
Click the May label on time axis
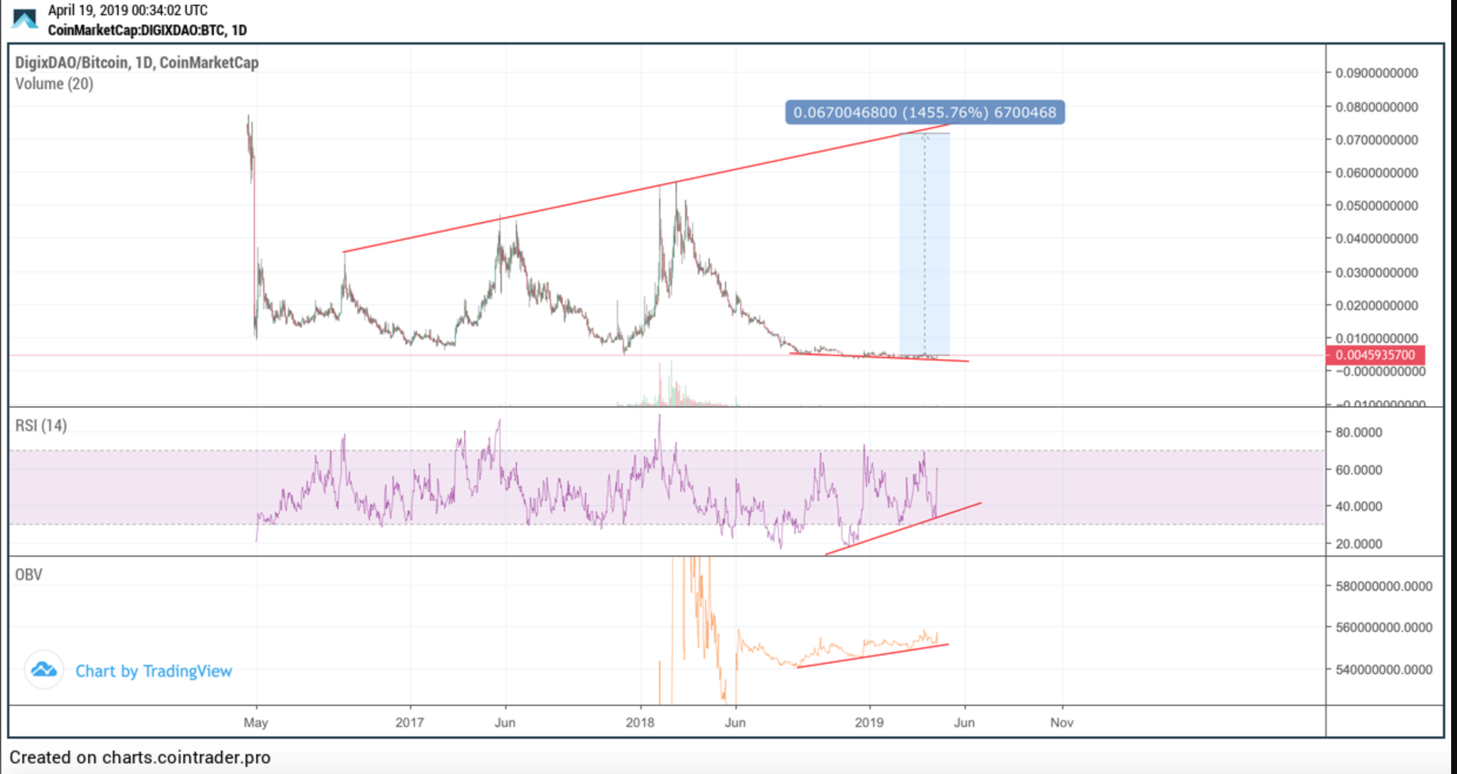tap(256, 722)
